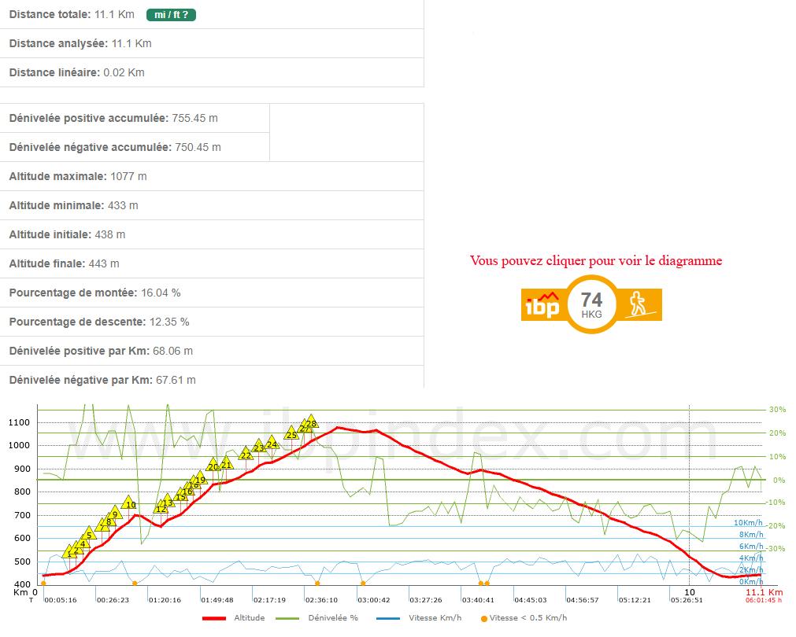Click the orange ibp logo
Viewport: 796px width, 637px height.
pyautogui.click(x=541, y=304)
